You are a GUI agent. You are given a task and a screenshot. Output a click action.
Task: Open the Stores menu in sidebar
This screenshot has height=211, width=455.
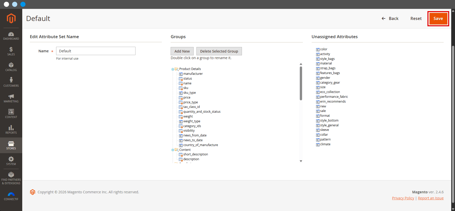[11, 145]
